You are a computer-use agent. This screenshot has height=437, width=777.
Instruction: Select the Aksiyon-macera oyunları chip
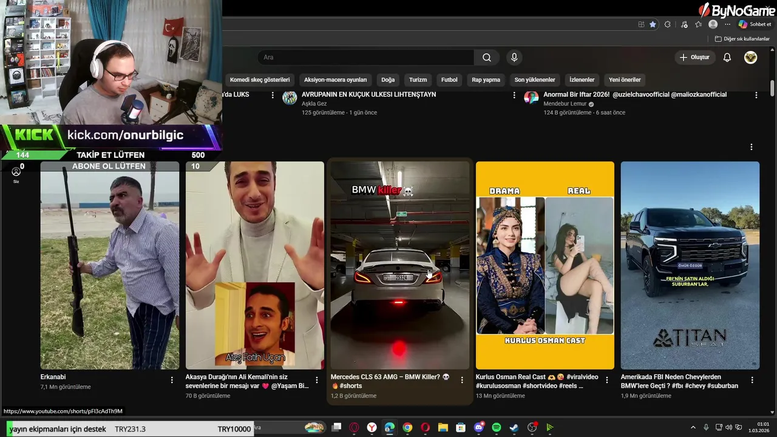pos(335,80)
